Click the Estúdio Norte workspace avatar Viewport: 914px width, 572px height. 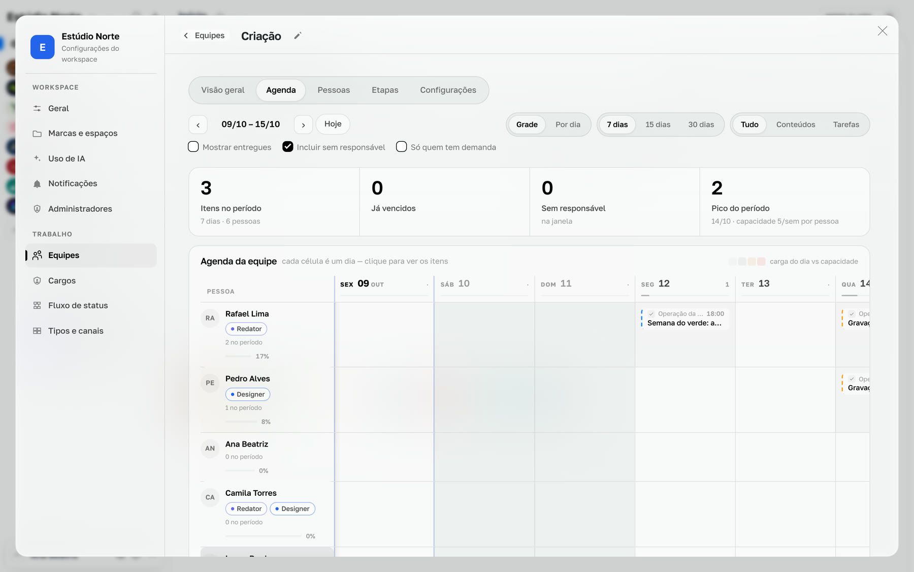click(43, 47)
